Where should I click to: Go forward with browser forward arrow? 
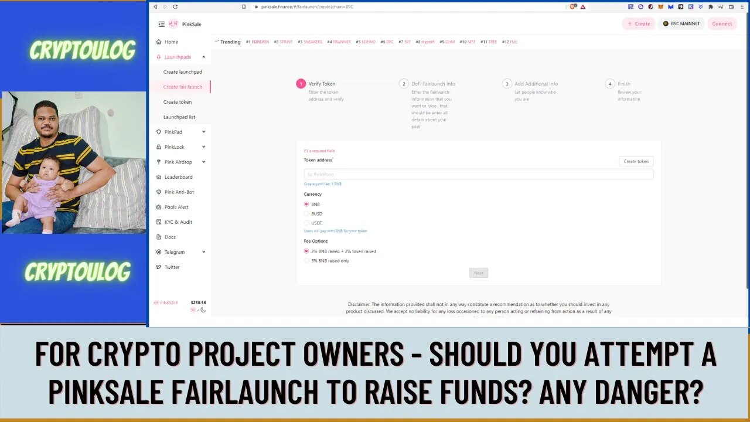click(165, 6)
